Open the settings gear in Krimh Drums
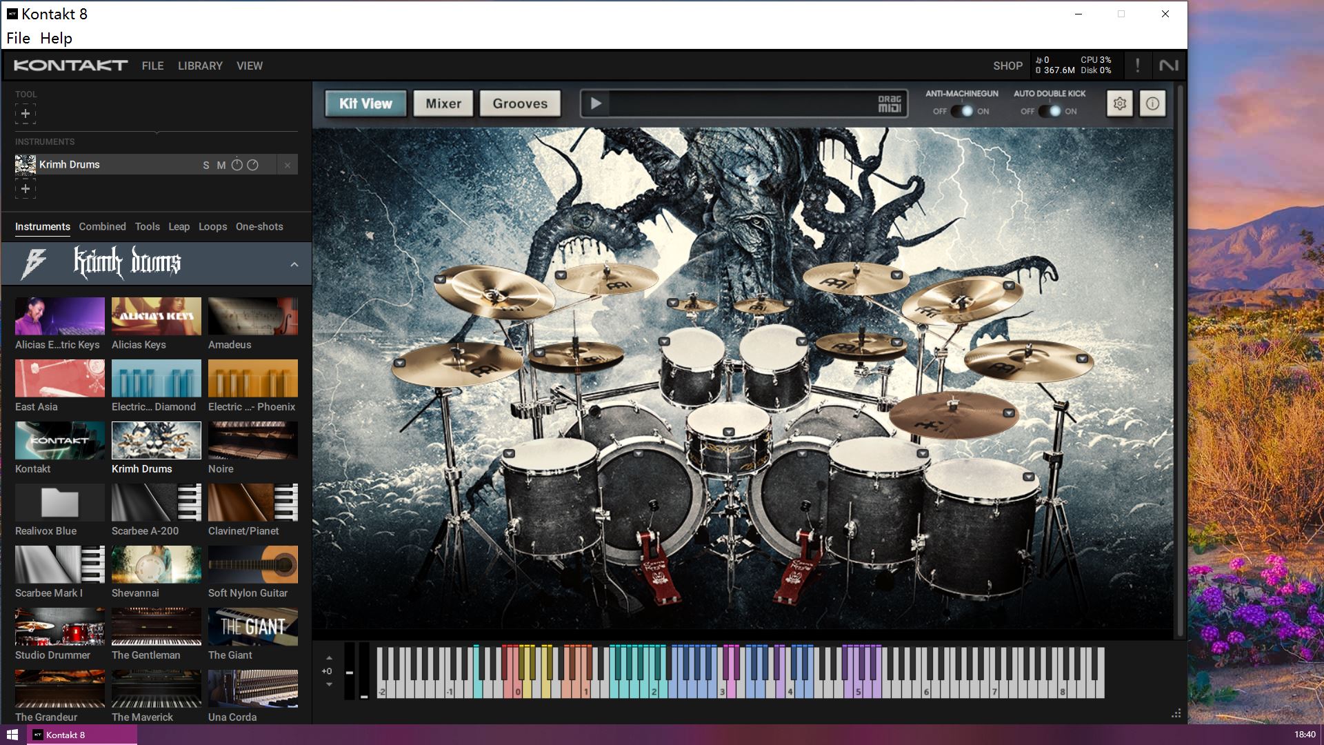 coord(1120,103)
